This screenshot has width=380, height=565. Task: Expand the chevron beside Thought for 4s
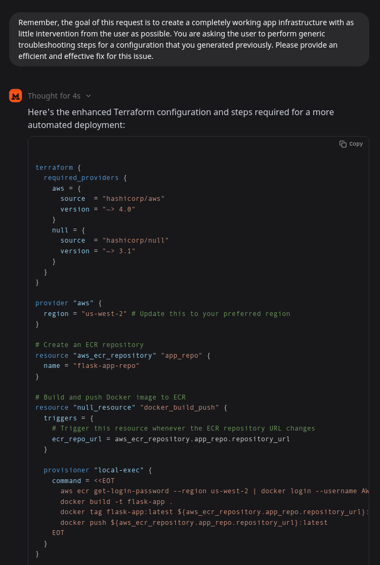click(x=88, y=96)
